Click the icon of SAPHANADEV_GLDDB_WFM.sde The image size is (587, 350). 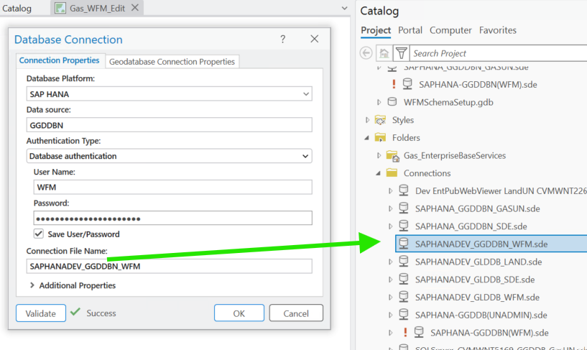click(404, 297)
